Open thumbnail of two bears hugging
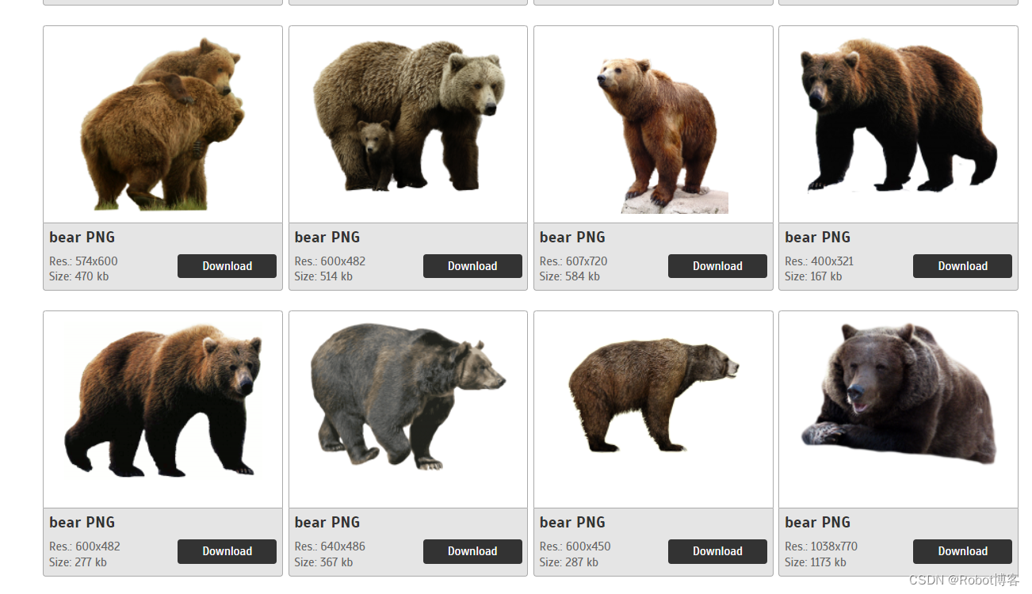 [162, 124]
